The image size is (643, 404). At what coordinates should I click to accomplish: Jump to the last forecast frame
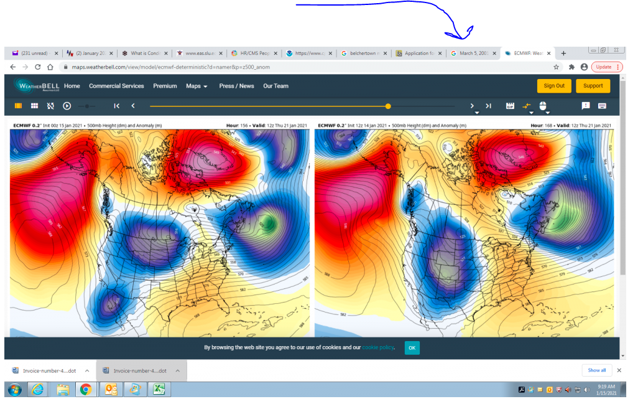(x=488, y=106)
